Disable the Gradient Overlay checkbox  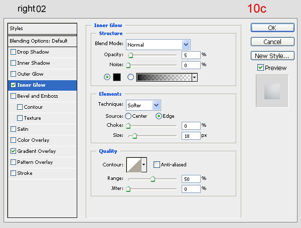click(x=13, y=151)
